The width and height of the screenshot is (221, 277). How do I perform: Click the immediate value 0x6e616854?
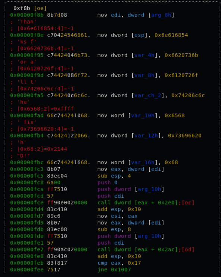point(171,35)
